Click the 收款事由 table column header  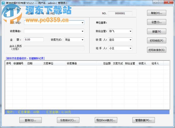click(81, 63)
